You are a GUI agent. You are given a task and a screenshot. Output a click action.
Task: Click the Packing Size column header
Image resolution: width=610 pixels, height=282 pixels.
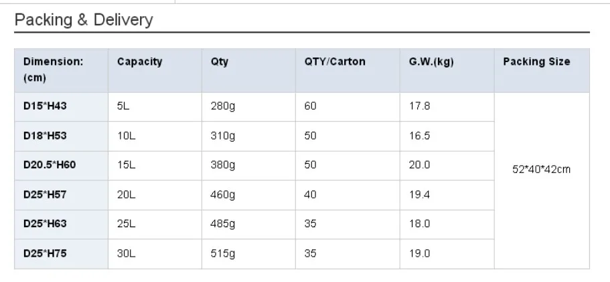(x=536, y=62)
